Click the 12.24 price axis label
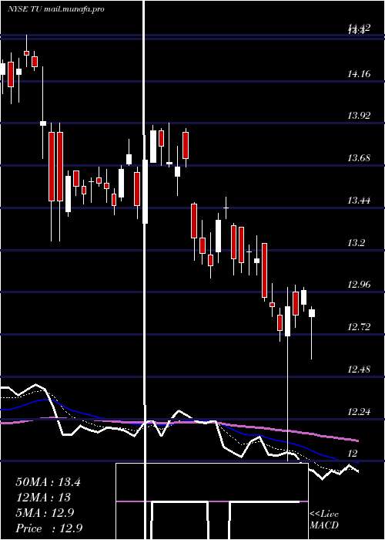The image size is (385, 540). [359, 411]
